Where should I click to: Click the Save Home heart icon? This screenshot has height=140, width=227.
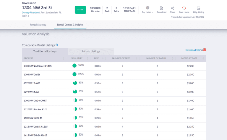[184, 8]
